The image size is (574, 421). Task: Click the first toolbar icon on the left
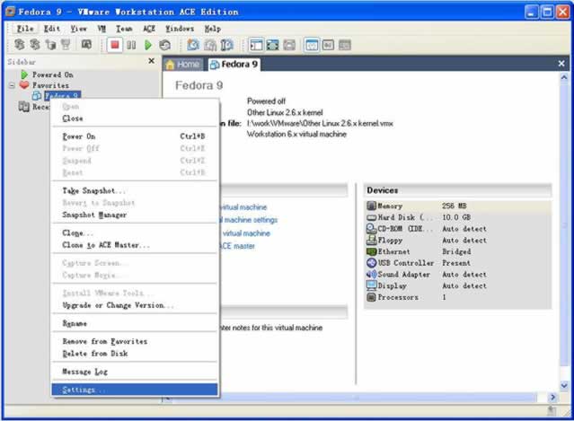pyautogui.click(x=19, y=45)
